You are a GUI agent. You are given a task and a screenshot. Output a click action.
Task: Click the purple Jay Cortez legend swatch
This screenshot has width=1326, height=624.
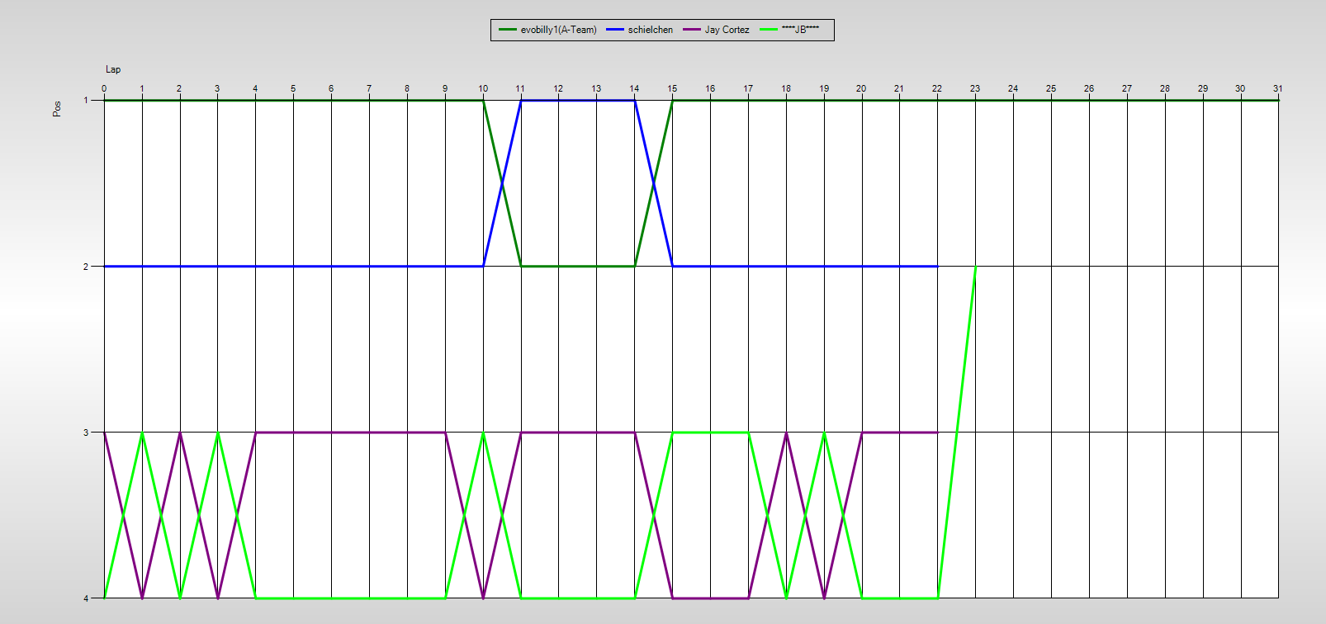tap(691, 30)
